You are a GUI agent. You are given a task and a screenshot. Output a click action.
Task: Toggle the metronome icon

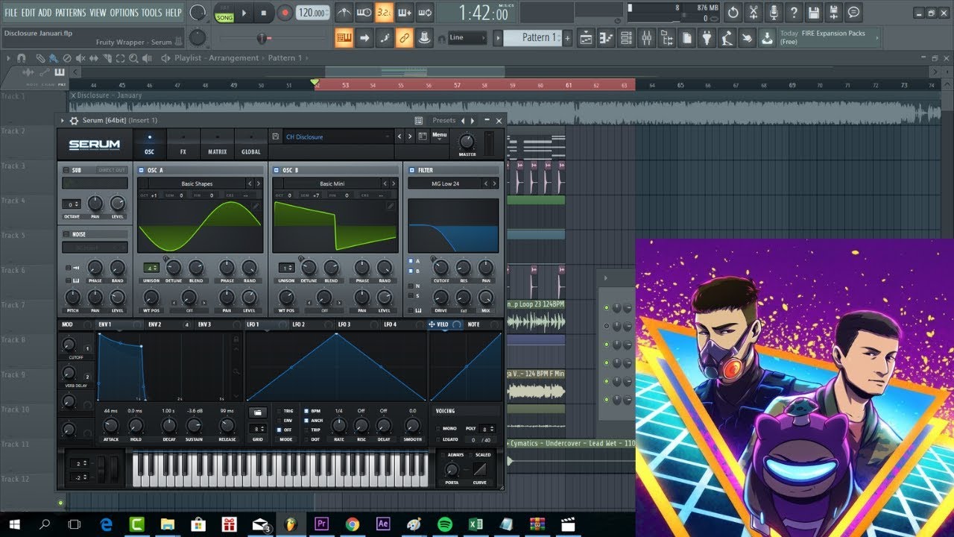click(344, 13)
